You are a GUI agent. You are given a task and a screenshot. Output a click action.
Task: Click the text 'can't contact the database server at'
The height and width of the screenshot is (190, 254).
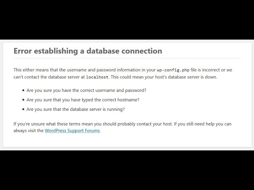pos(49,77)
